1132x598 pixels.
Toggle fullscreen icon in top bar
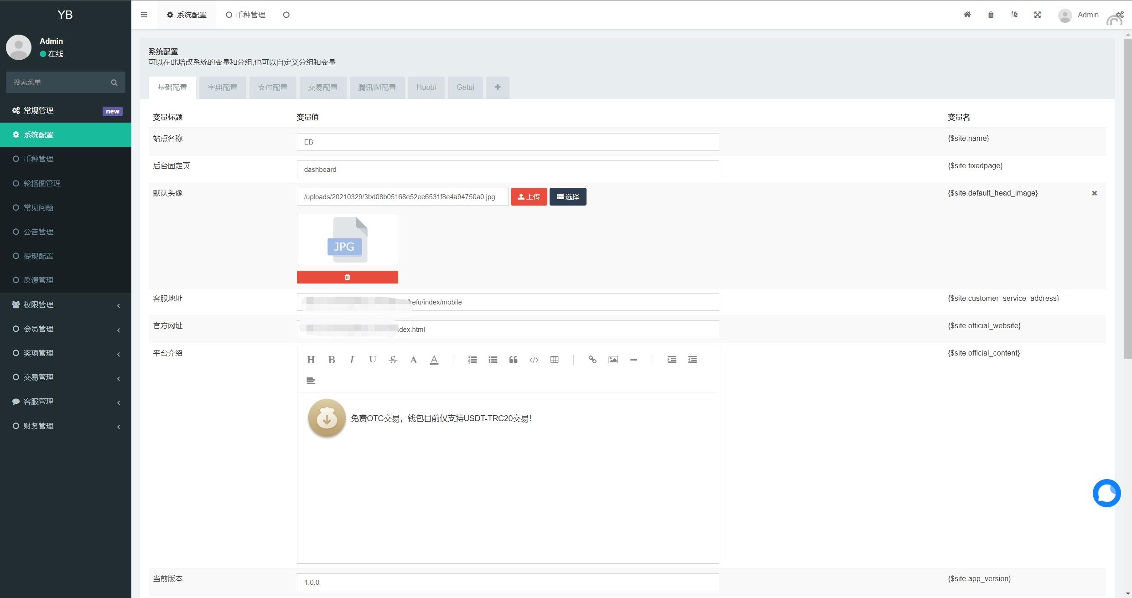(1038, 15)
